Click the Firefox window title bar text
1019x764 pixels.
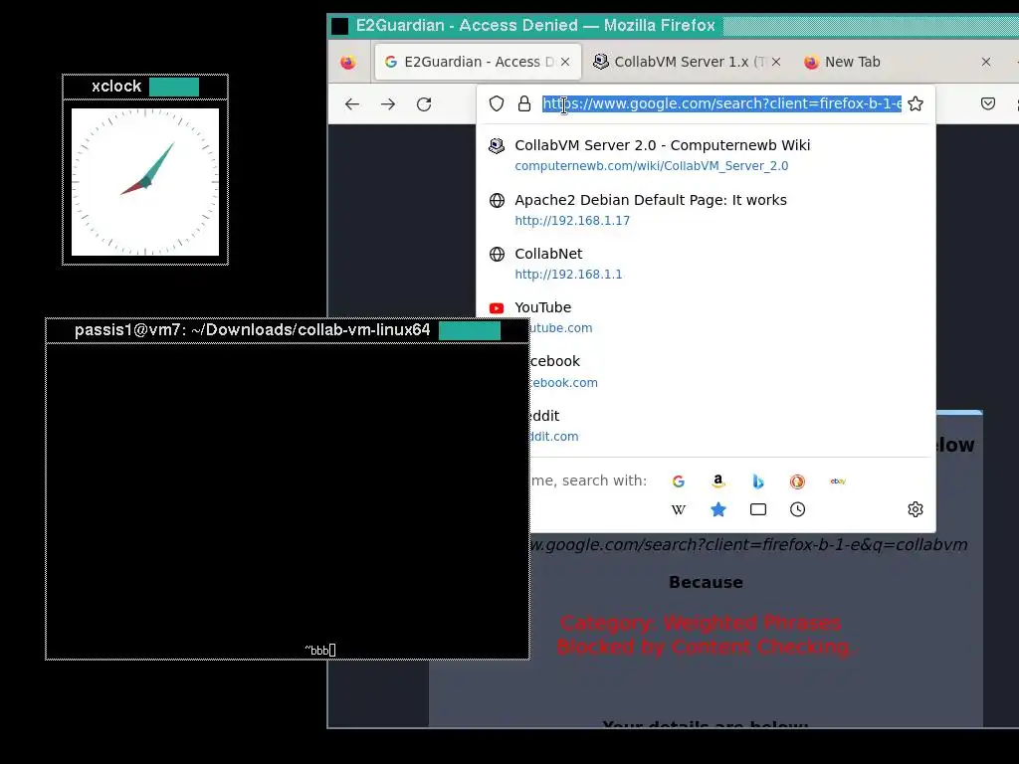click(534, 25)
